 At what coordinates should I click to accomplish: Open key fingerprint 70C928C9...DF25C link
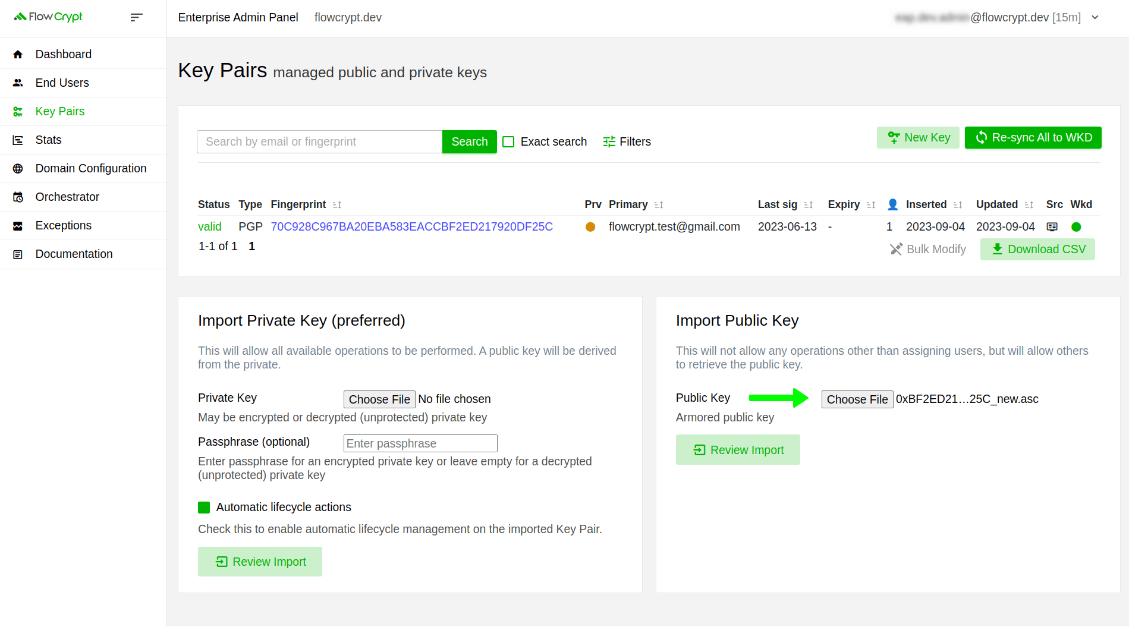(x=411, y=226)
